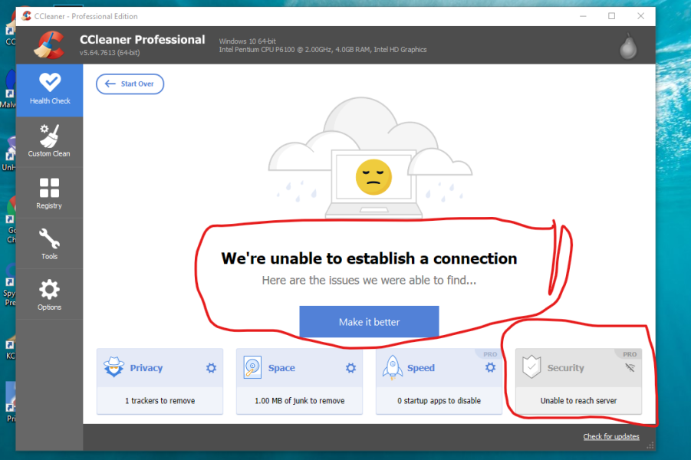Click the Speed card title
The width and height of the screenshot is (691, 460).
(x=421, y=368)
